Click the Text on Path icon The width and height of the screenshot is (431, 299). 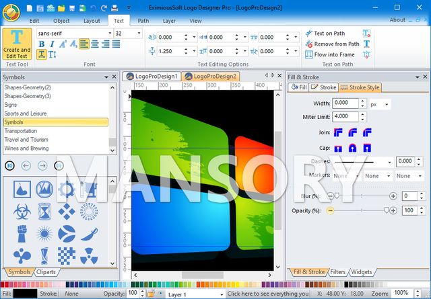point(308,34)
